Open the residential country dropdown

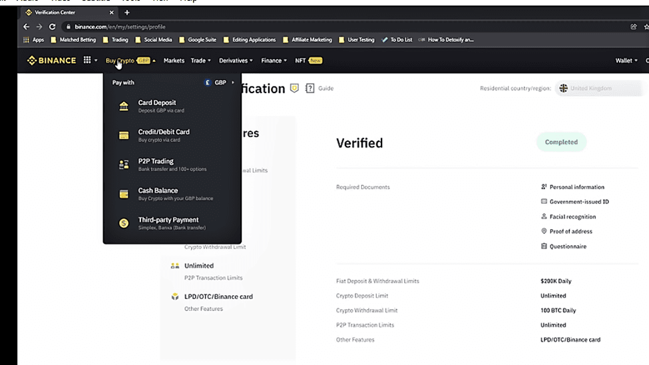[x=599, y=88]
